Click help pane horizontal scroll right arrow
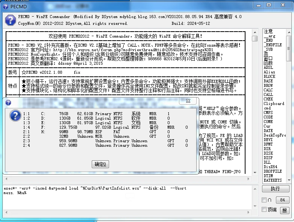 [x=249, y=179]
